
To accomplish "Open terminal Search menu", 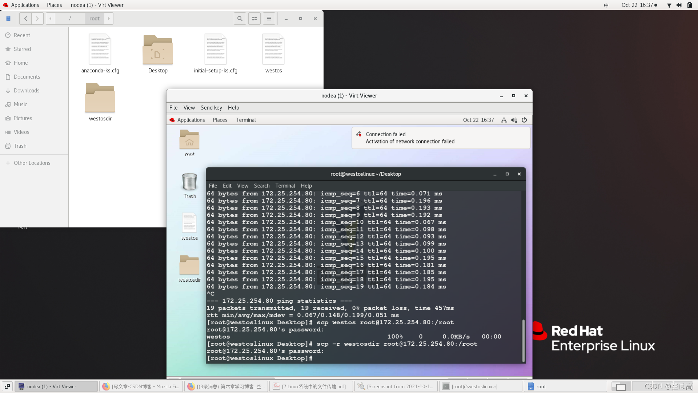I will 262,186.
